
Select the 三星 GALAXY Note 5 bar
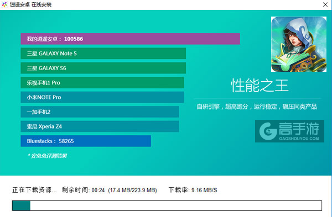tap(103, 54)
